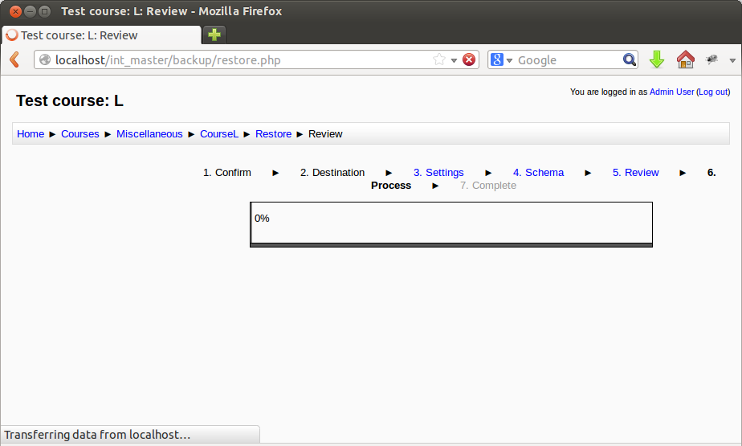Click the bug add-on toolbar icon
Viewport: 742px width, 446px height.
pyautogui.click(x=711, y=59)
